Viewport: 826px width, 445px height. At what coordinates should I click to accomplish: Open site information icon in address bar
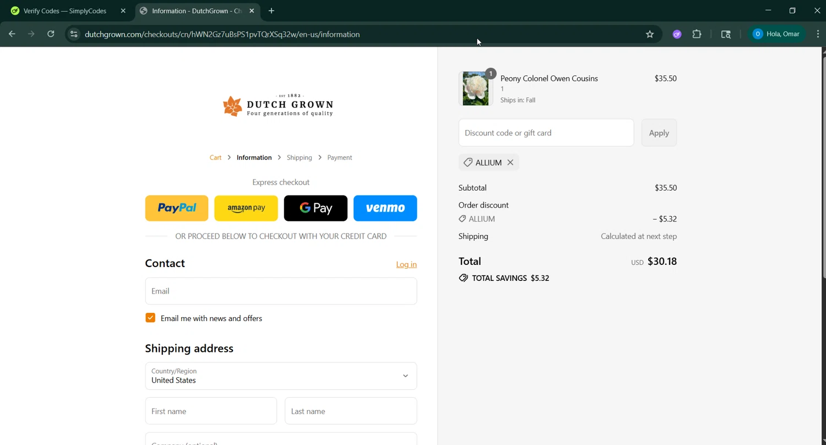(x=74, y=34)
